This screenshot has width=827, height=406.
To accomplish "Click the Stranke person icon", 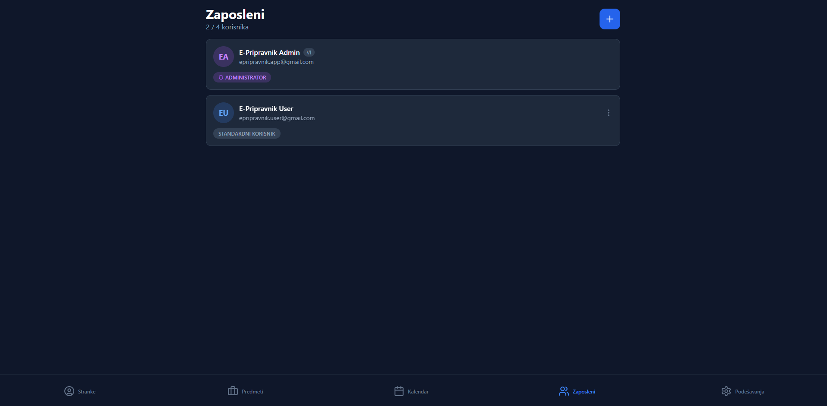I will (69, 391).
